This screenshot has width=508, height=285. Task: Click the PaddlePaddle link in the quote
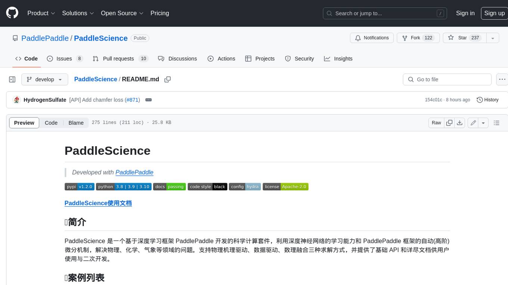coord(134,172)
